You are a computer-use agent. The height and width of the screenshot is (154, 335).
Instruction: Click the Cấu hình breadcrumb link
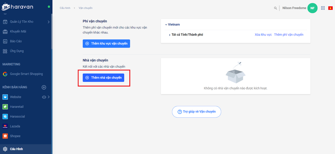65,8
